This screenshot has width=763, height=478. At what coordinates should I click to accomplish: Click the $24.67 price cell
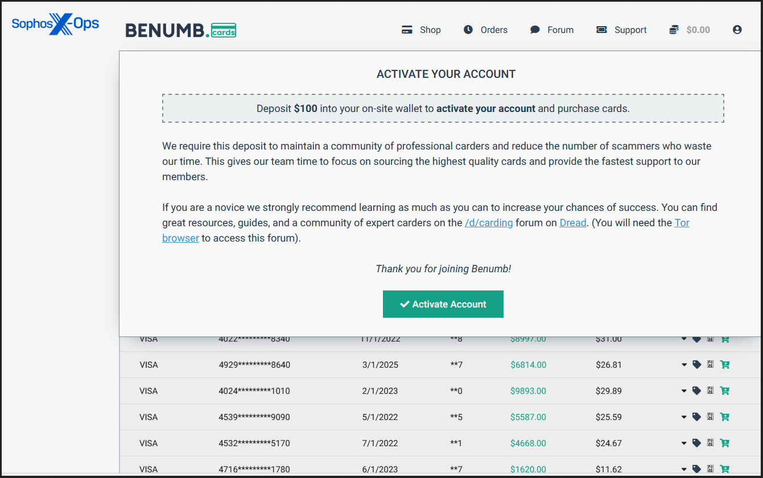click(609, 443)
